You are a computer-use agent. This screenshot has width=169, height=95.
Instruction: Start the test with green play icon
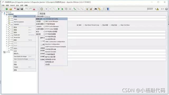[59, 9]
